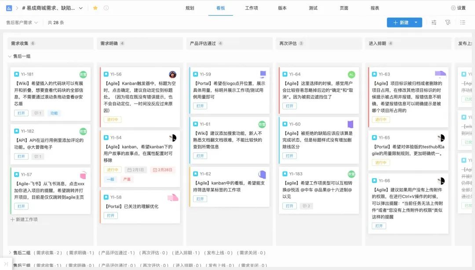475x270 pixels.
Task: Open the dropdown arrow beside 新建 button
Action: [416, 22]
